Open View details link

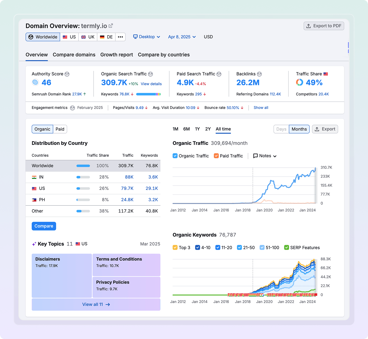pyautogui.click(x=151, y=84)
